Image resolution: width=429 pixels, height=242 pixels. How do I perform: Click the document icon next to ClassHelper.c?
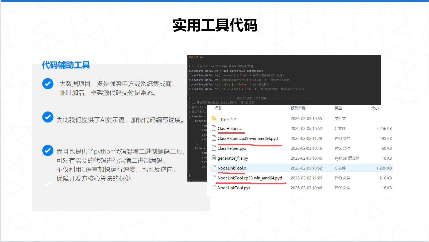tap(214, 128)
